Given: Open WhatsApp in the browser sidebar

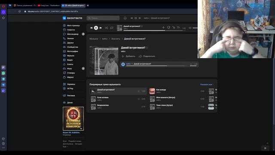Looking at the screenshot, I should (x=3, y=73).
